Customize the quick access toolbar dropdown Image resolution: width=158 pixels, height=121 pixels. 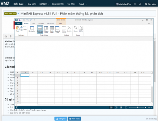[x=35, y=20]
